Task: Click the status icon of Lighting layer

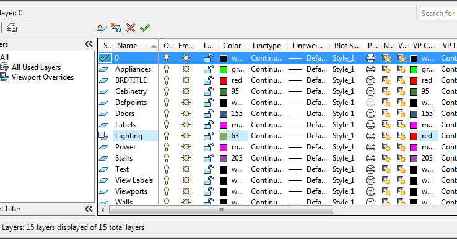Action: click(103, 136)
